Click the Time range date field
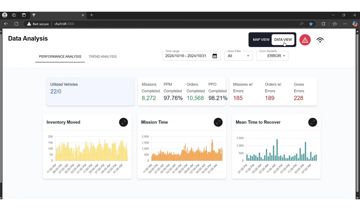This screenshot has height=211, width=360. pyautogui.click(x=191, y=56)
